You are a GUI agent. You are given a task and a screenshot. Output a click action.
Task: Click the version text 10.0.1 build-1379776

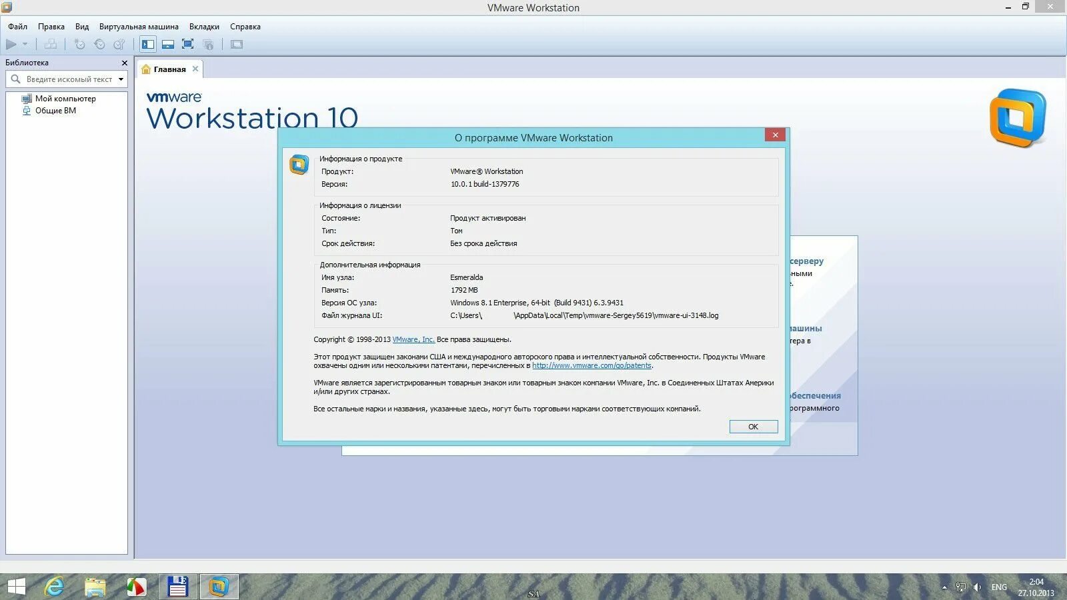coord(485,184)
